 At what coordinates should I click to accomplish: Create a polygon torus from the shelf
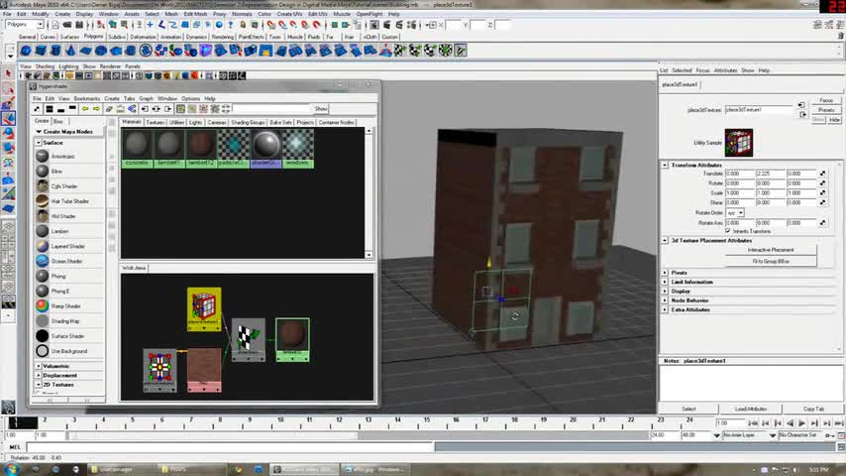[x=101, y=51]
